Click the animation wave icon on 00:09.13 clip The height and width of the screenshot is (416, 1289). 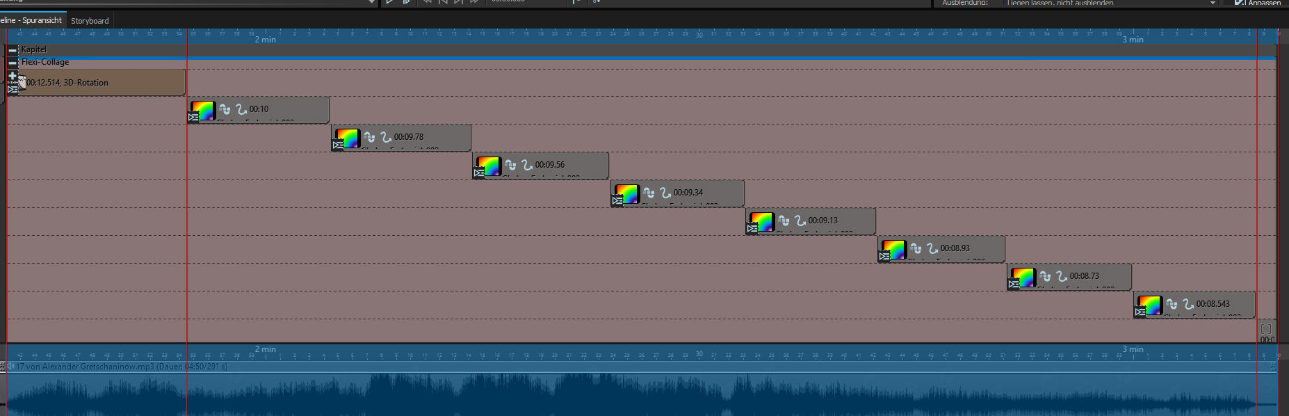click(x=784, y=221)
